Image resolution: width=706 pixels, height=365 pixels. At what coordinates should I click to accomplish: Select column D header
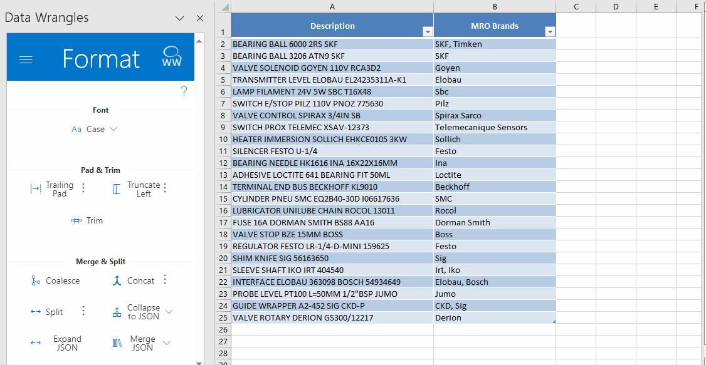point(616,7)
